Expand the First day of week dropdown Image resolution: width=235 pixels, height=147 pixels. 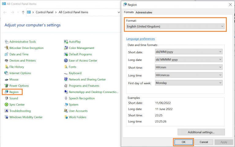189,83
